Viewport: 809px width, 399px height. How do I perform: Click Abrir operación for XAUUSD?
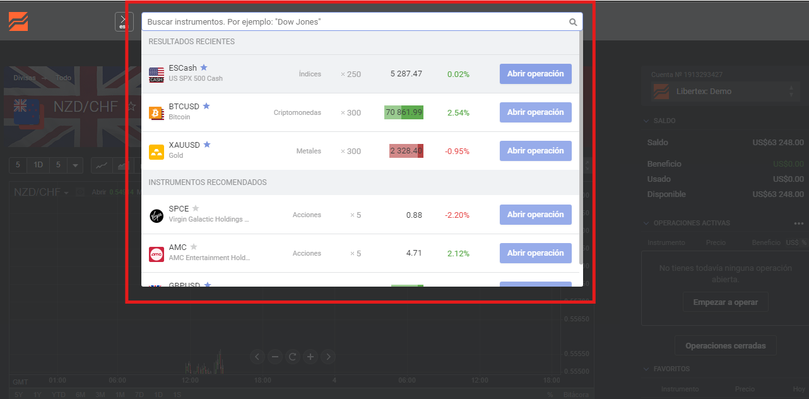(x=536, y=151)
